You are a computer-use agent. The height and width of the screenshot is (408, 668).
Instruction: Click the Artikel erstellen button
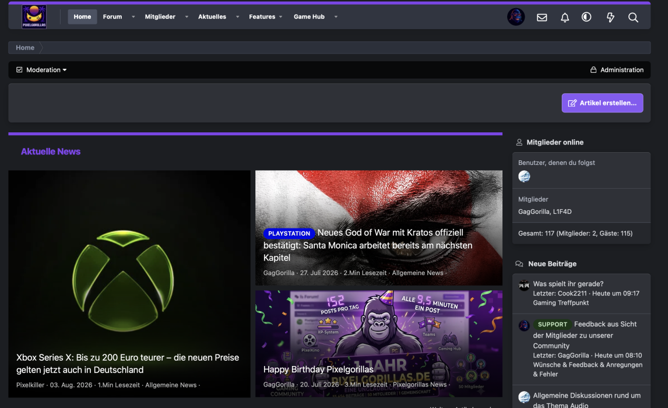pyautogui.click(x=602, y=103)
